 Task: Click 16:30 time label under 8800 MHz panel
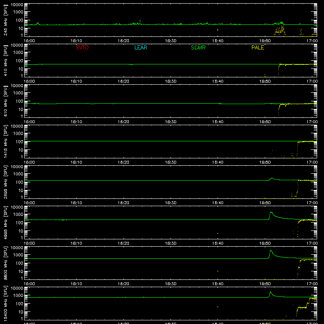(x=171, y=284)
